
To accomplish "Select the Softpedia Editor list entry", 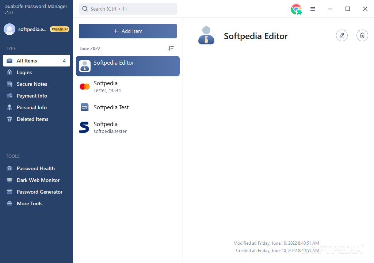I will coord(128,66).
